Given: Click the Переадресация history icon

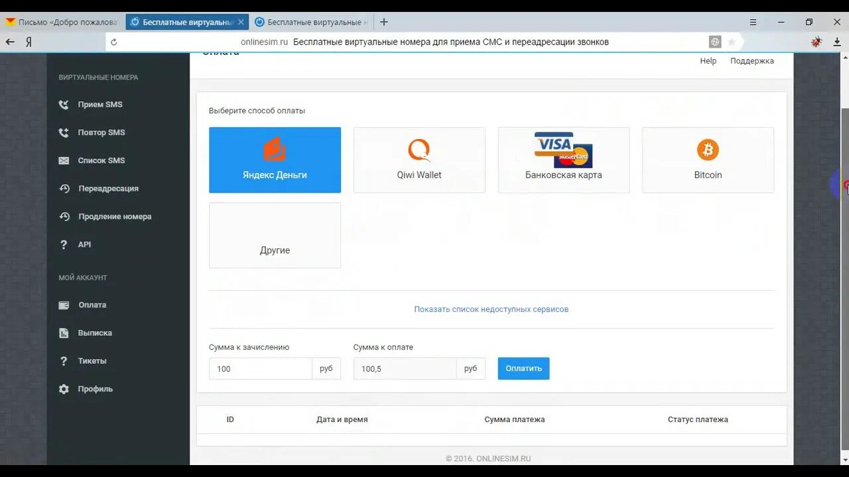Looking at the screenshot, I should 64,188.
